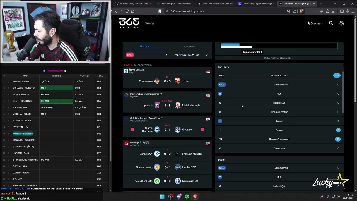This screenshot has height=201, width=357.
Task: Open the browser extensions puzzle icon
Action: (328, 11)
